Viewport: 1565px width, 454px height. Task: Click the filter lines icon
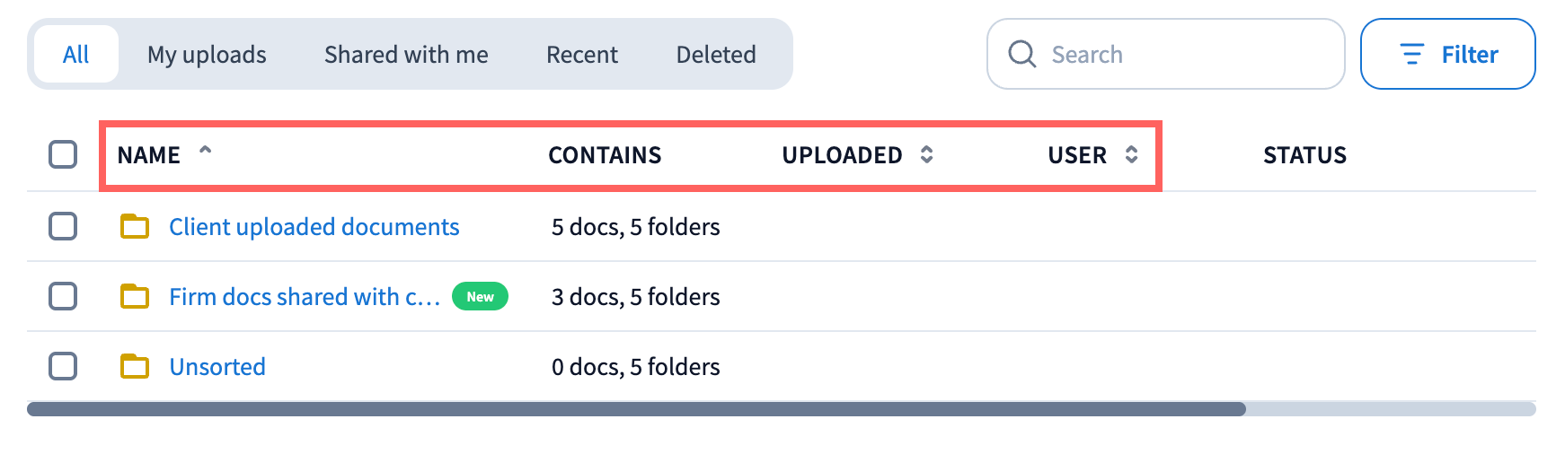click(1411, 55)
